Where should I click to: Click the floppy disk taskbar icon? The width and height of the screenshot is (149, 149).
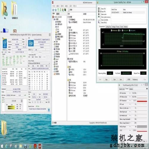[26, 146]
